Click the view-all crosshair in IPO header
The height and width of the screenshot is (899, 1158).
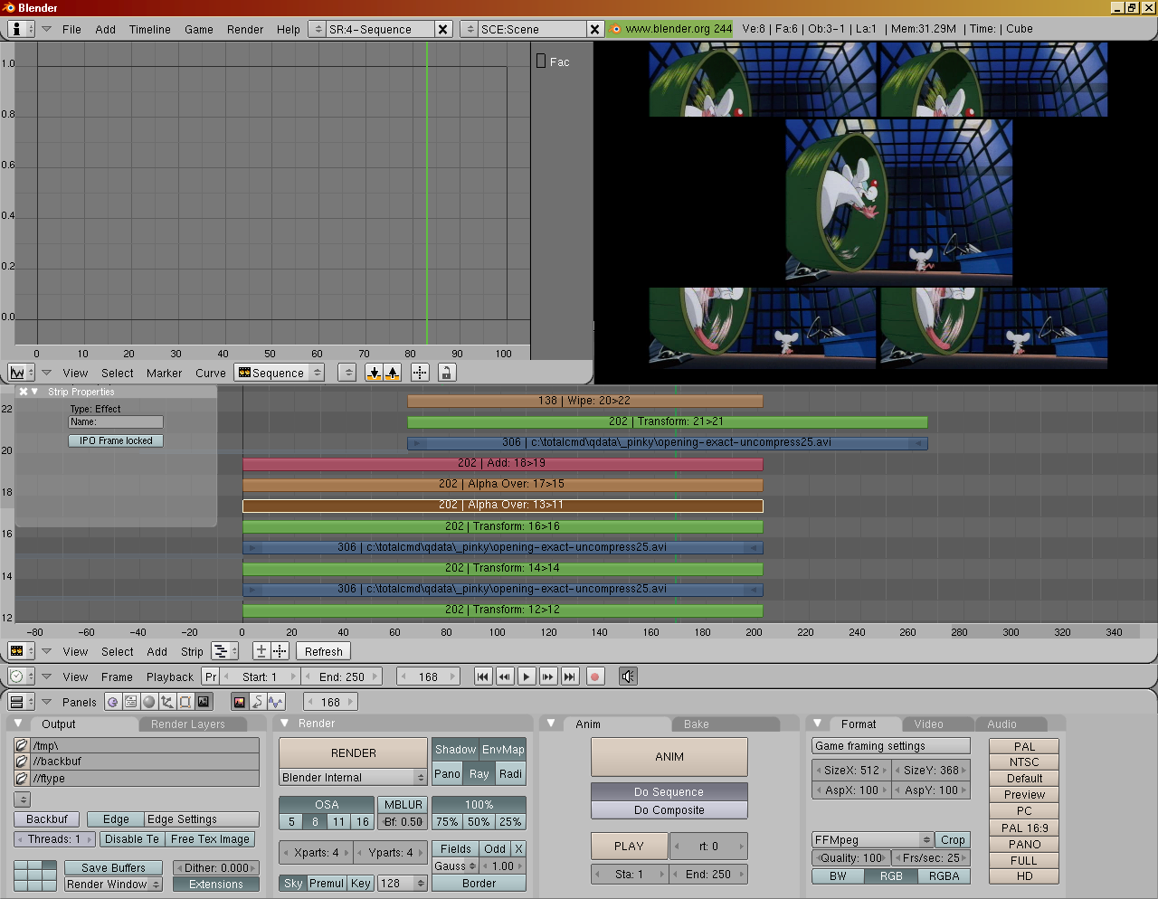[420, 373]
